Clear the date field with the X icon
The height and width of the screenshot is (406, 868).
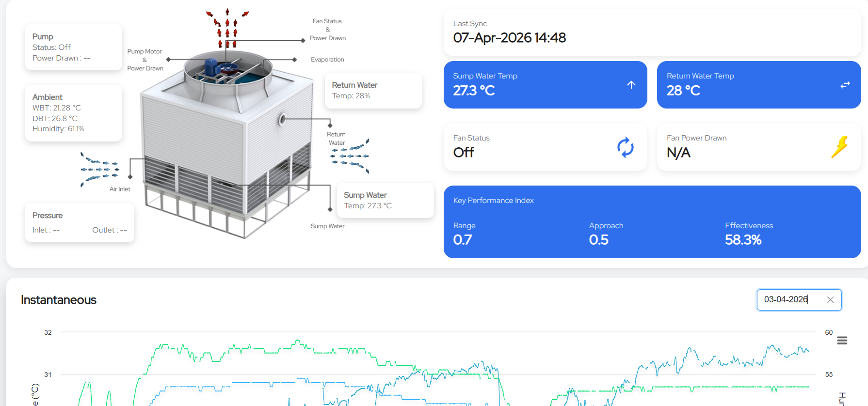tap(830, 300)
